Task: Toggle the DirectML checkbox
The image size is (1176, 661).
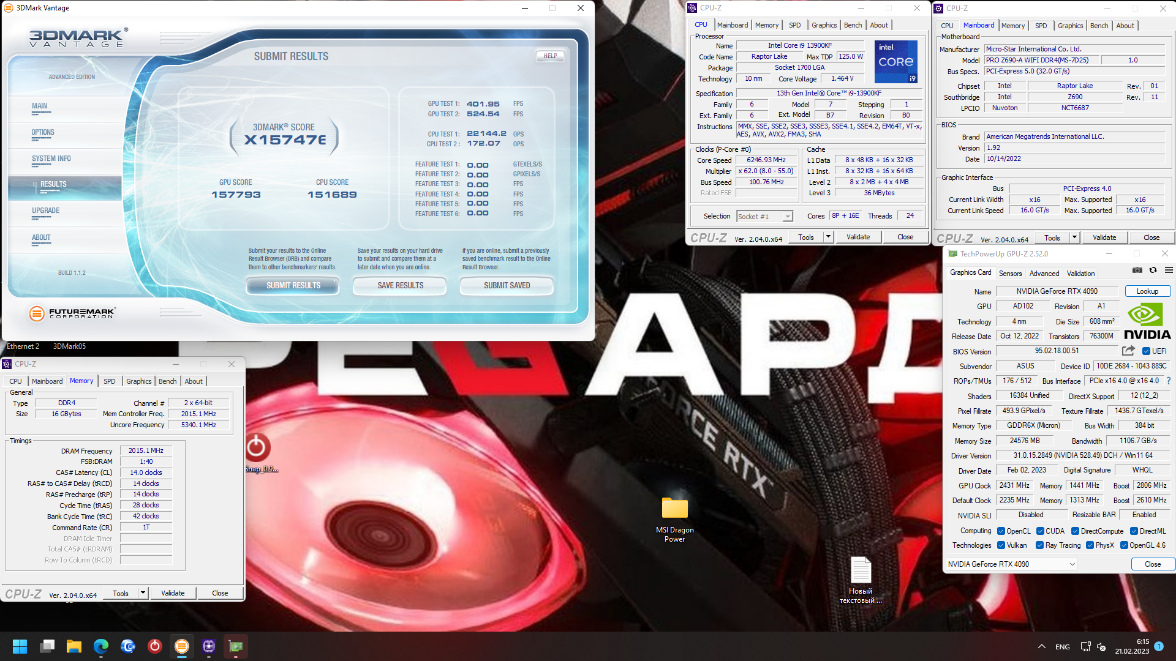Action: (1134, 531)
